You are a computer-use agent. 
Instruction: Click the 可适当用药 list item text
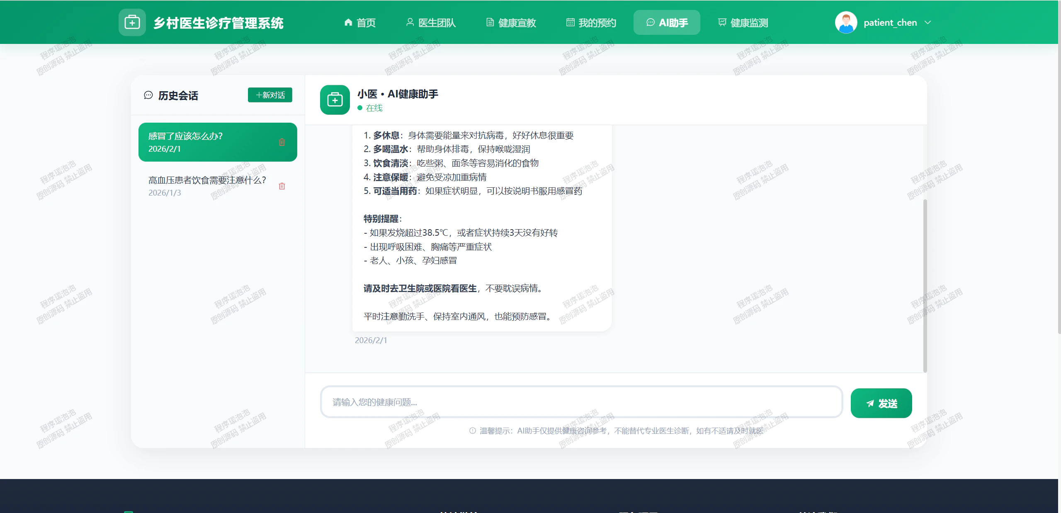[473, 191]
